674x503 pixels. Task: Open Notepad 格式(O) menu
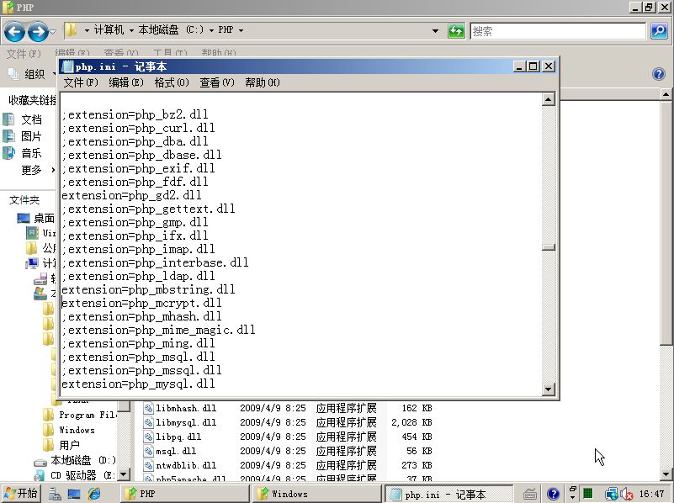point(172,82)
